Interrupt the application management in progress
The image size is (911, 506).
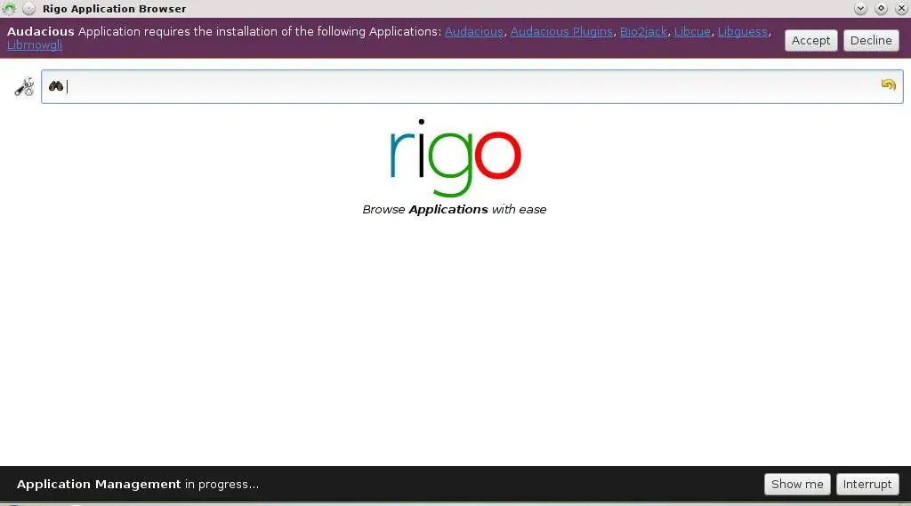tap(867, 485)
